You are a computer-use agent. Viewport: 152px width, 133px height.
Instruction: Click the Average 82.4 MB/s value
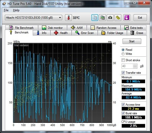pos(133,98)
